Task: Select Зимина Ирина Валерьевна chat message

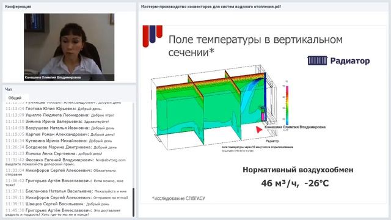Action: click(57, 122)
